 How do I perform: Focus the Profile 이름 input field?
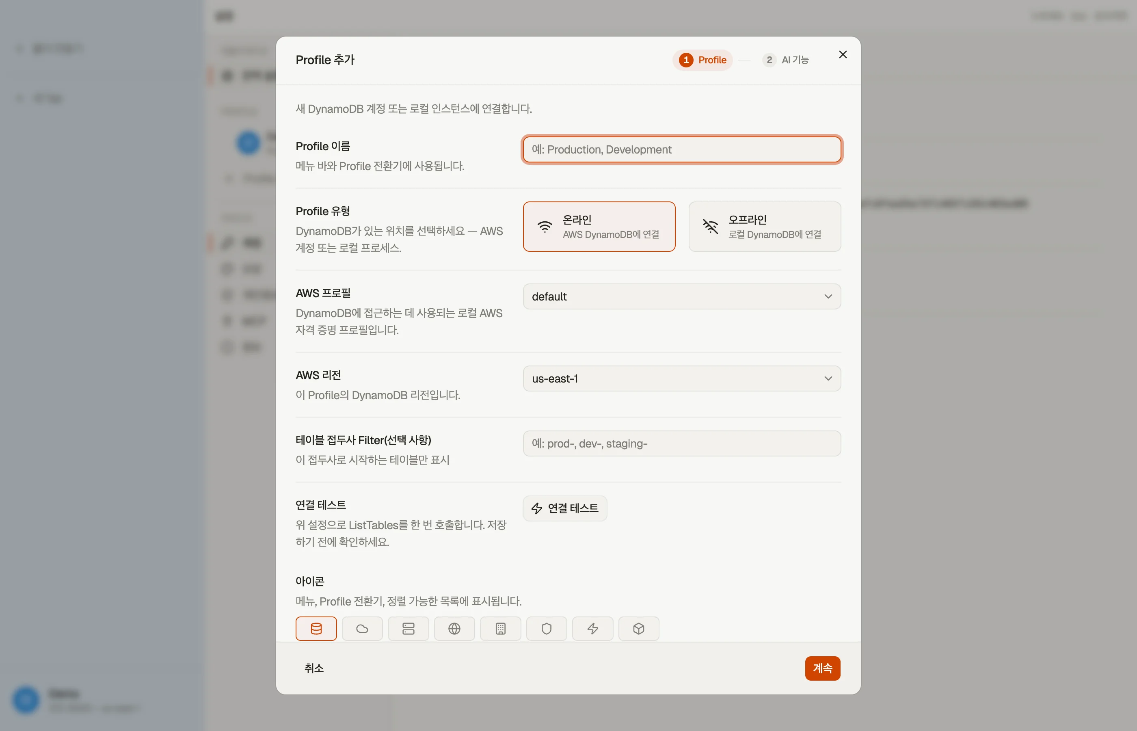pyautogui.click(x=681, y=149)
